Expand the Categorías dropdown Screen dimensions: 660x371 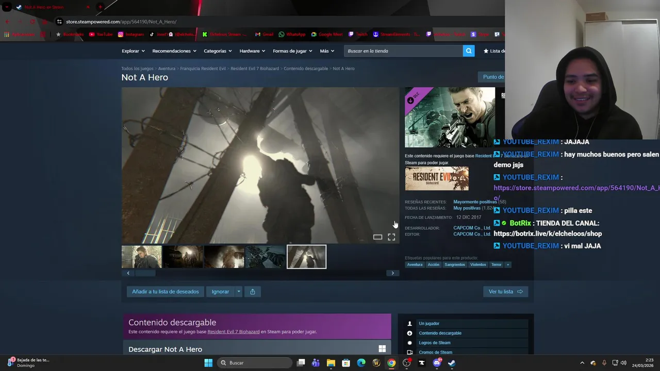coord(218,51)
